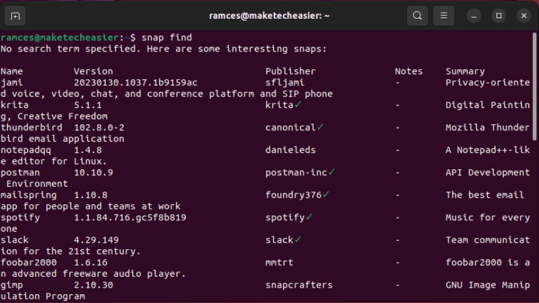Click the 'Team communicat' summary text
The width and height of the screenshot is (539, 303).
[487, 240]
